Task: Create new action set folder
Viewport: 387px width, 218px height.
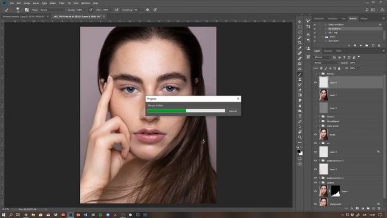Action: (367, 45)
